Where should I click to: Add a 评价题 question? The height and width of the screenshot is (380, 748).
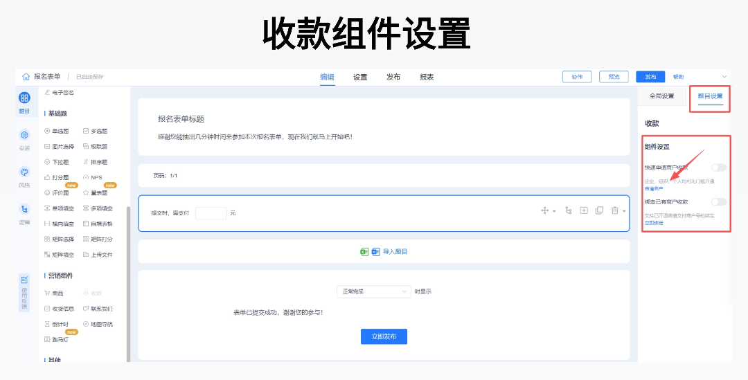pyautogui.click(x=56, y=192)
